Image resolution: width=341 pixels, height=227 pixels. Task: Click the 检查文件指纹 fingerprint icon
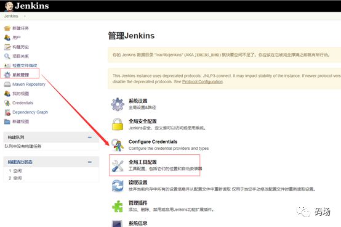click(x=7, y=65)
